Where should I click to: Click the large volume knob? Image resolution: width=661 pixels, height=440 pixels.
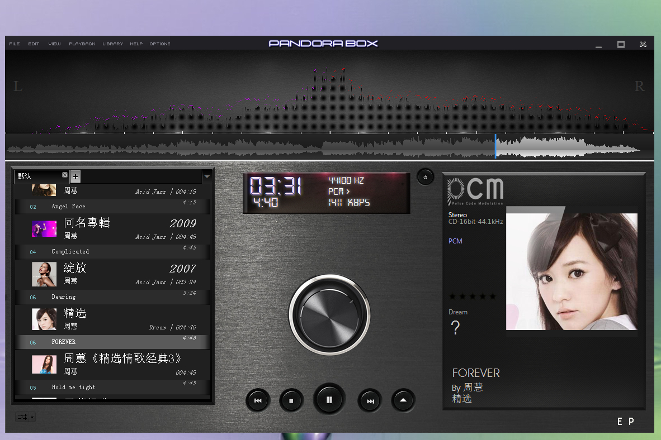click(329, 315)
